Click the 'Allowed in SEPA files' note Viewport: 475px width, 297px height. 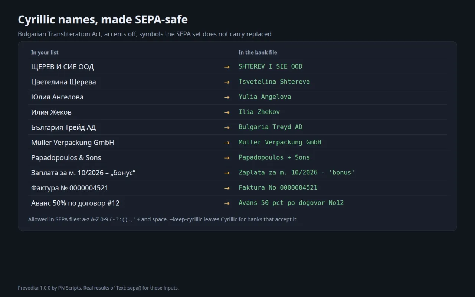(x=163, y=219)
